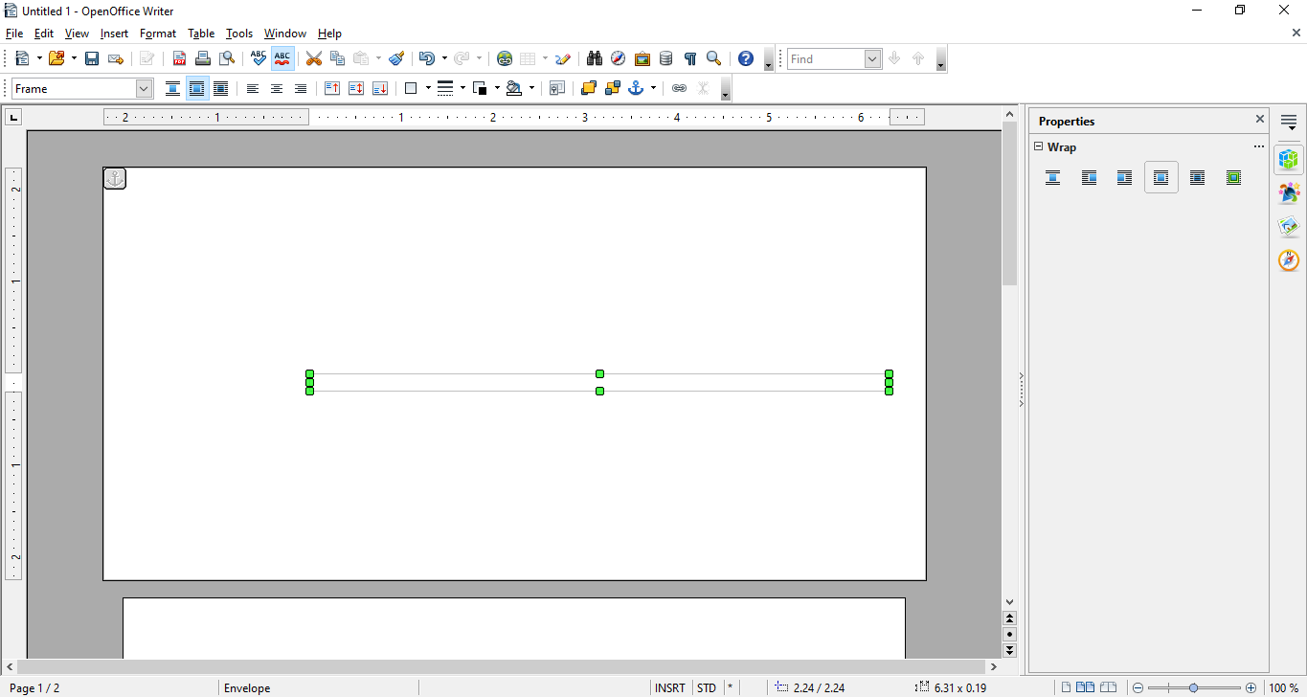Open Find & Replace binoculars
Screen dimensions: 1307x697
click(595, 58)
